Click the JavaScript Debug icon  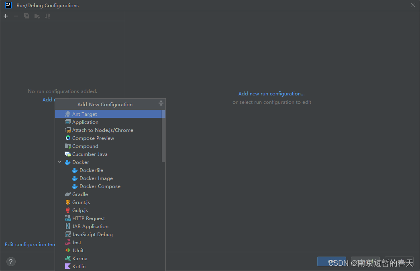pyautogui.click(x=68, y=235)
